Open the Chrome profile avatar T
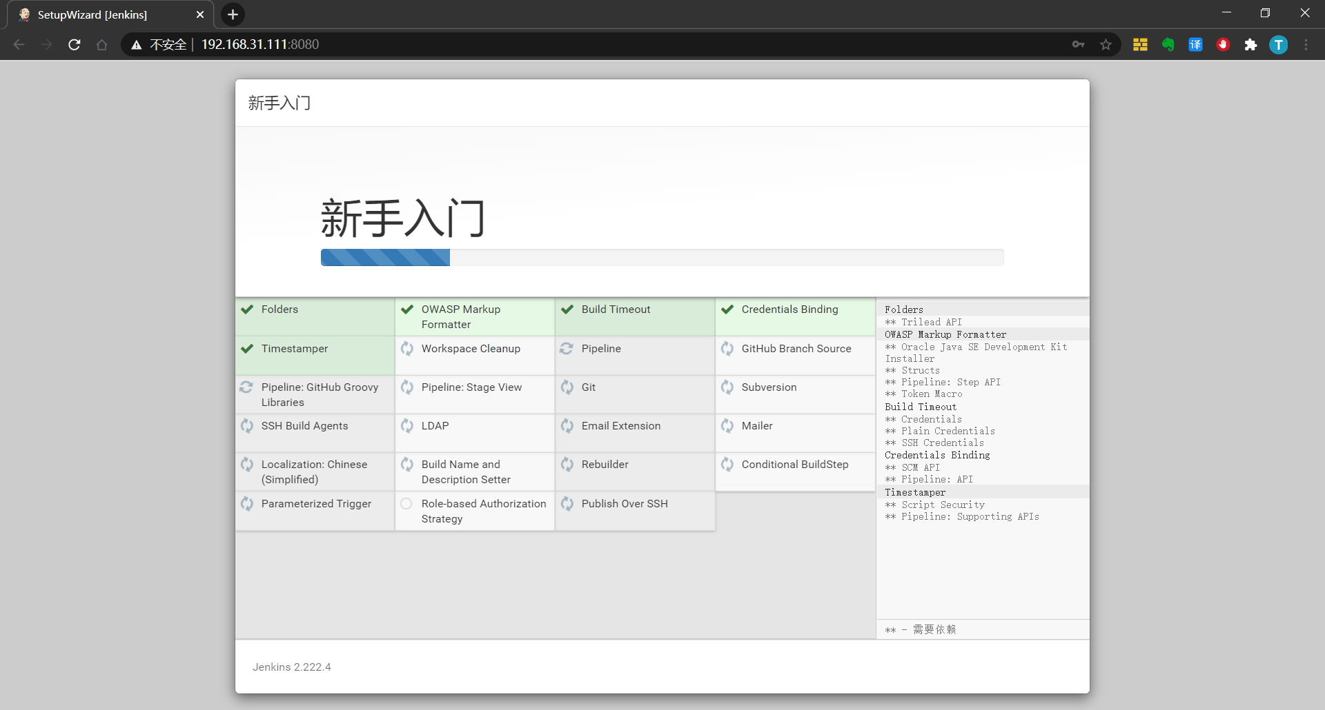This screenshot has height=710, width=1325. [1279, 45]
